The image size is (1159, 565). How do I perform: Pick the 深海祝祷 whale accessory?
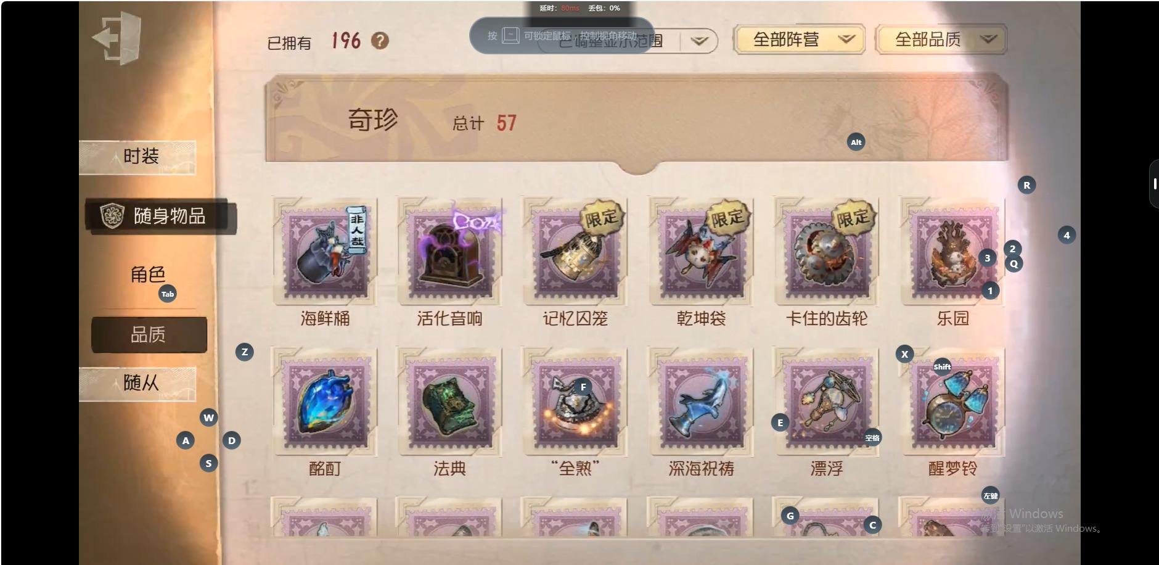click(701, 402)
